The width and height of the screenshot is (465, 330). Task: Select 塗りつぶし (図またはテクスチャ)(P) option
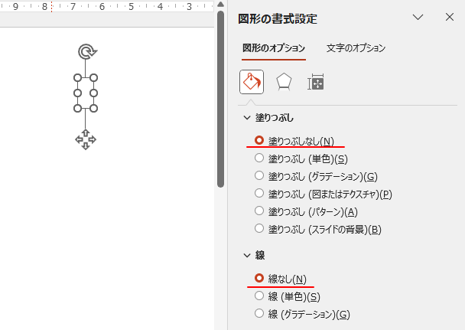(x=324, y=194)
